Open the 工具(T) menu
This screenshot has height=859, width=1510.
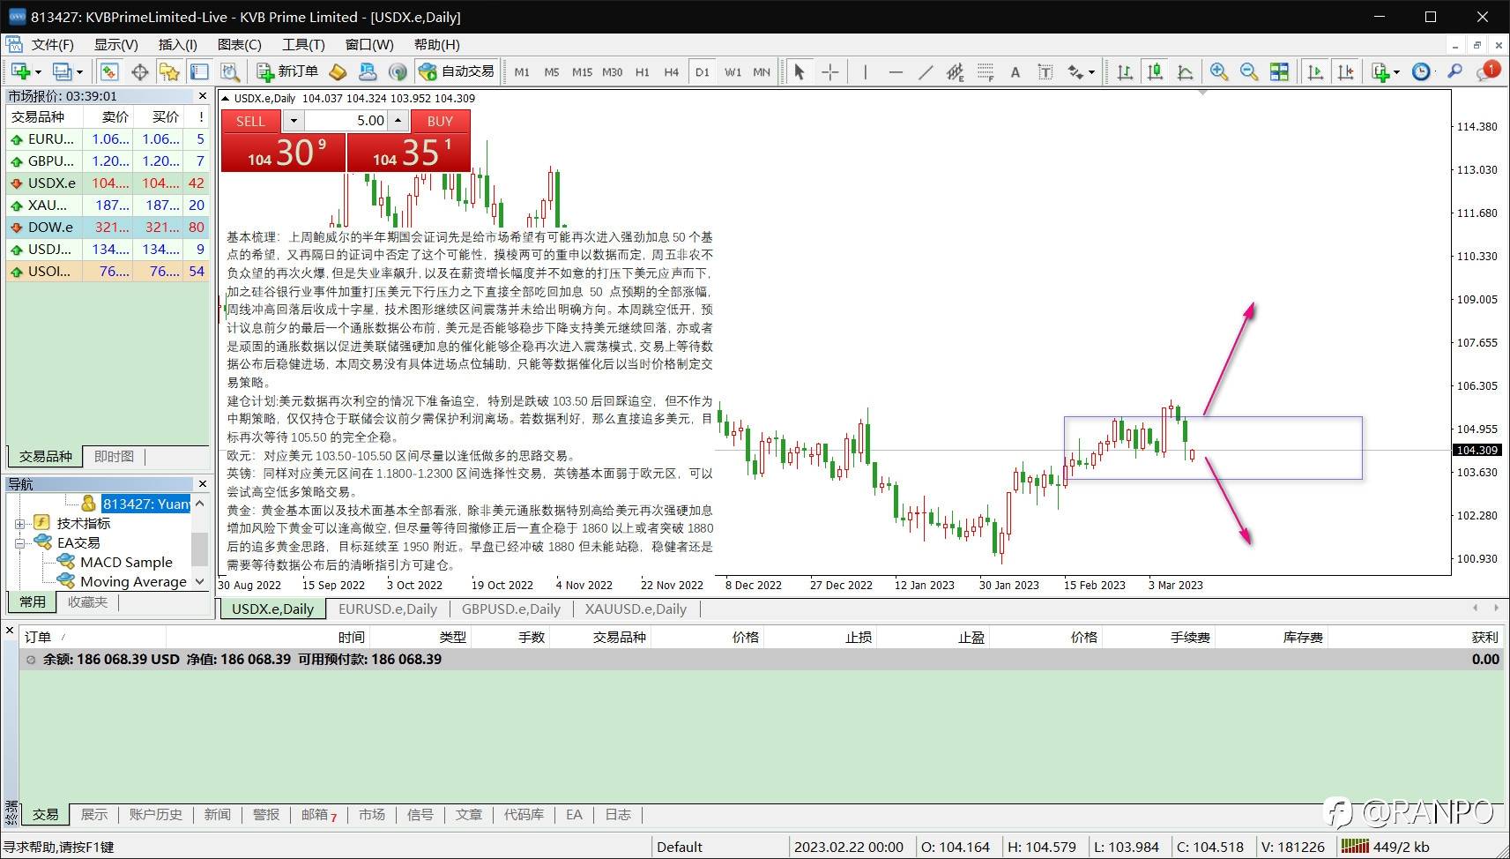click(x=303, y=44)
